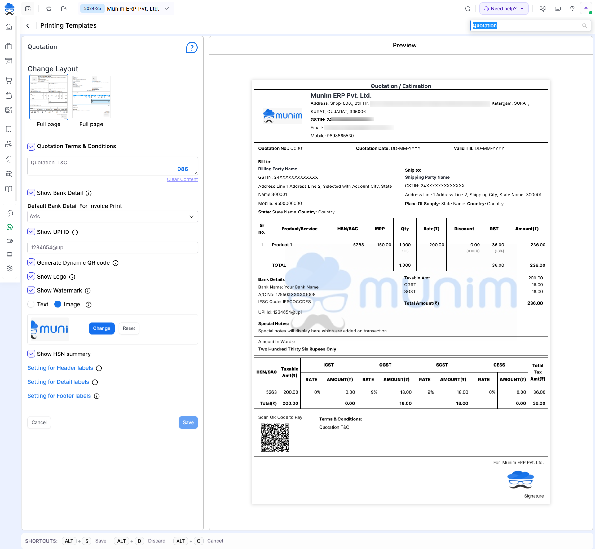Select the second Full page layout thumbnail
595x550 pixels.
point(91,97)
